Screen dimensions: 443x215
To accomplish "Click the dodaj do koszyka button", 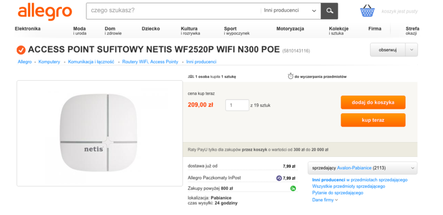I will pos(373,102).
